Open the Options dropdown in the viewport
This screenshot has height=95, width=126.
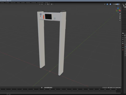(x=119, y=6)
